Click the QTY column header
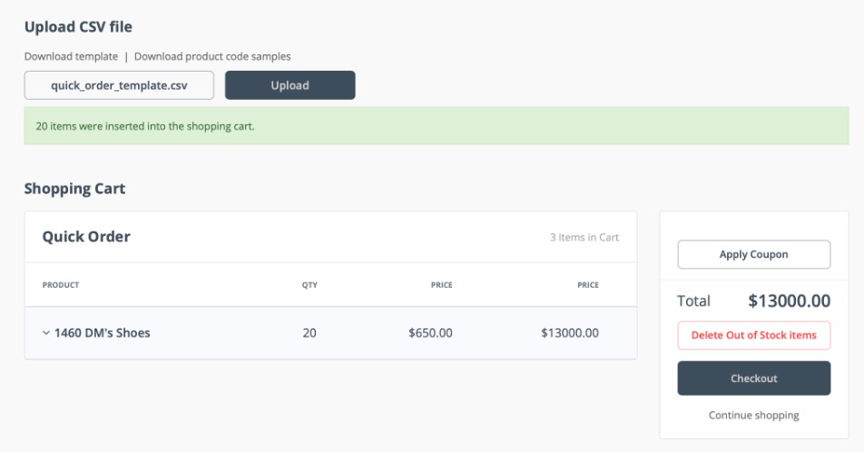Image resolution: width=864 pixels, height=452 pixels. (309, 285)
